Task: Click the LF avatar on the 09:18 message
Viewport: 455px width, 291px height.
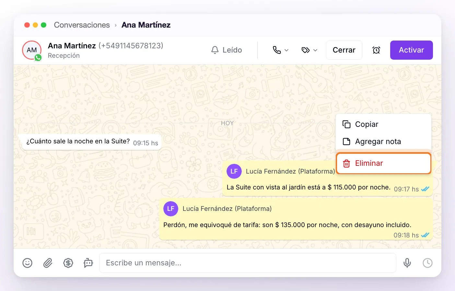Action: pos(171,209)
